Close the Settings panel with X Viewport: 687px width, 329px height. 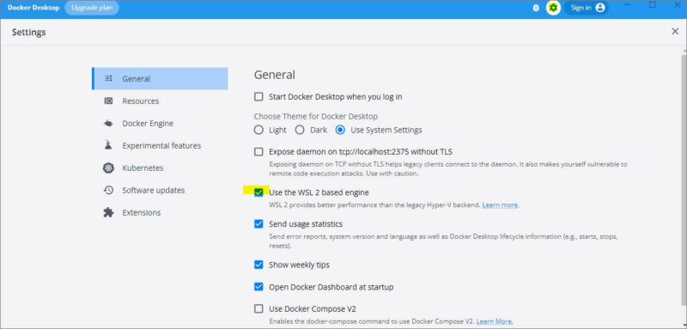(x=675, y=32)
